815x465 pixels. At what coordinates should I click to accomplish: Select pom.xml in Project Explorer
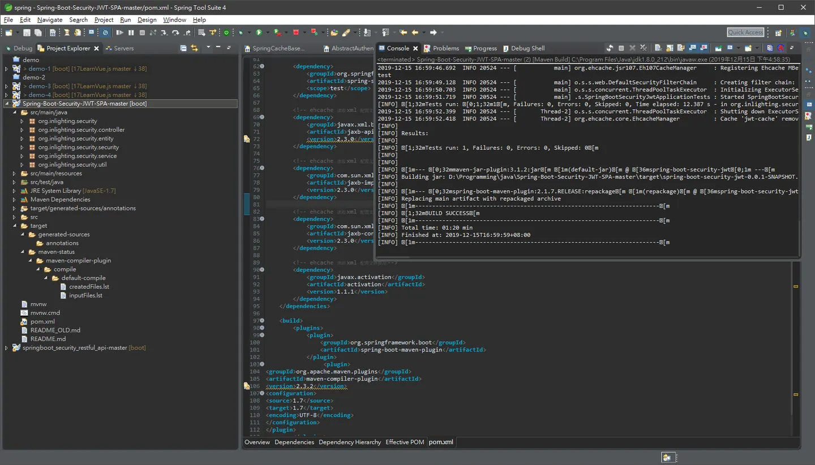(x=42, y=321)
